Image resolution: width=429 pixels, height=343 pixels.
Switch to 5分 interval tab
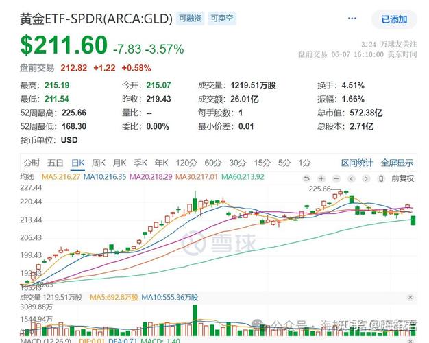(284, 163)
